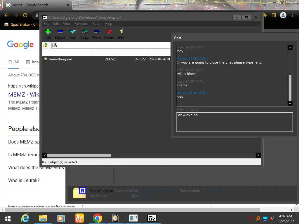
Task: Go back in Chrome
Action: coord(6,15)
